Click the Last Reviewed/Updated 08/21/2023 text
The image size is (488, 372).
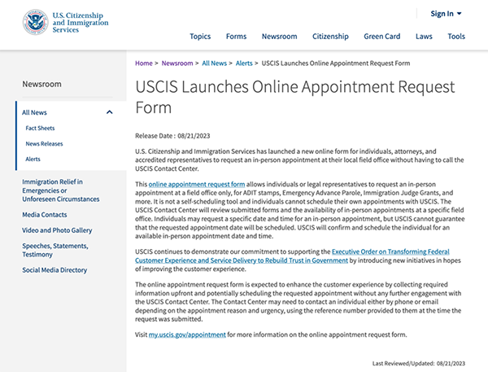point(419,363)
